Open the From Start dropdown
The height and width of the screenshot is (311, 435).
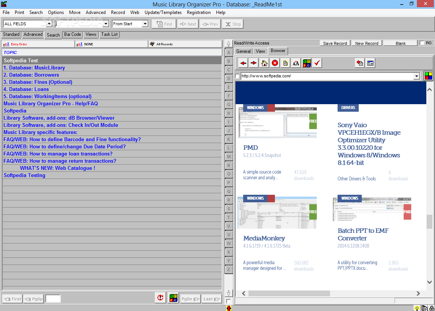point(145,24)
